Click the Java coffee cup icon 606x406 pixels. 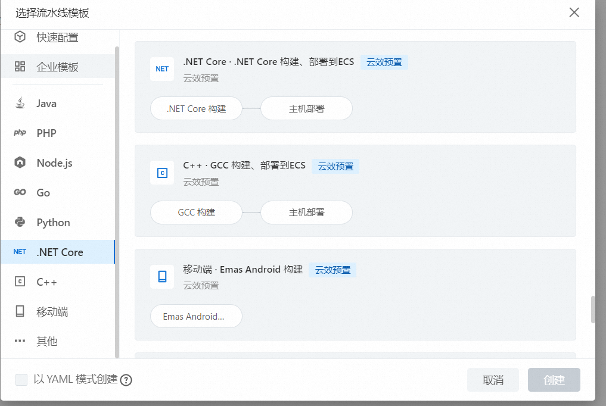20,103
